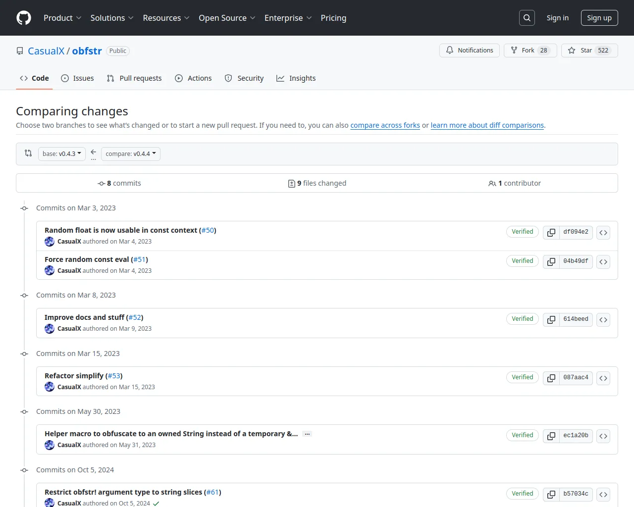Switch to the Insights tab
Screen dimensions: 634x507
pos(296,78)
